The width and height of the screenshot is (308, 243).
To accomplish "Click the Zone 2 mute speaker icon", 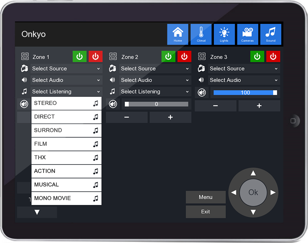I will [x=113, y=104].
